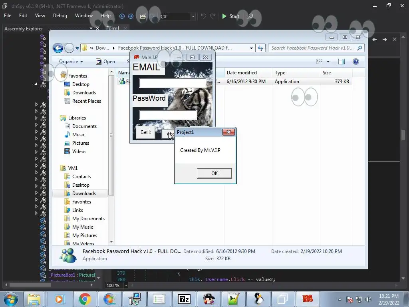The height and width of the screenshot is (307, 409).
Task: Select Pictures library in the navigation pane
Action: (77, 143)
